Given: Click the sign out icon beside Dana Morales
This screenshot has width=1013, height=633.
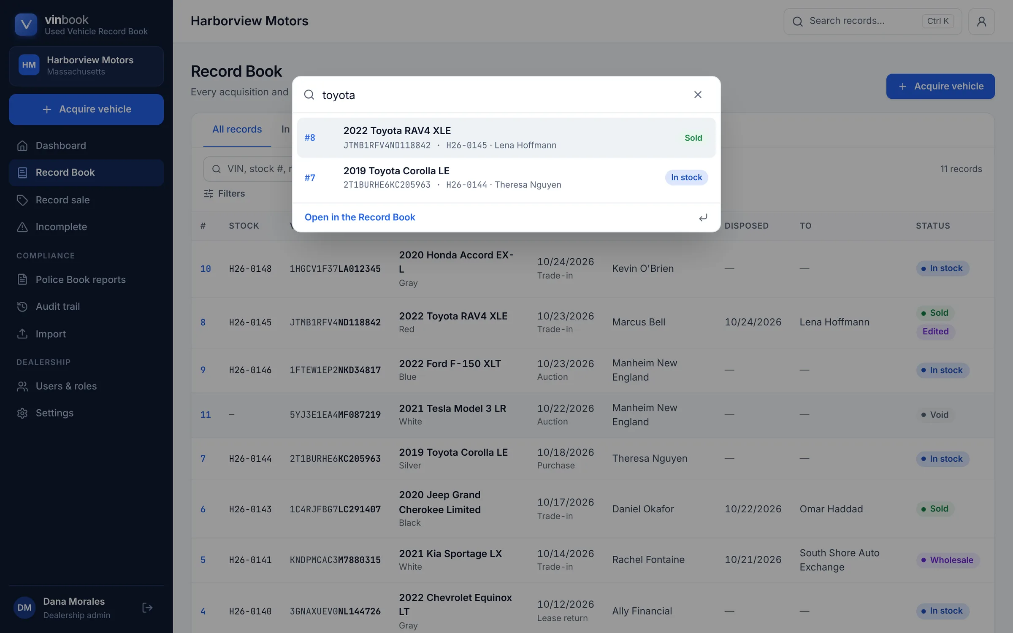Looking at the screenshot, I should 147,608.
